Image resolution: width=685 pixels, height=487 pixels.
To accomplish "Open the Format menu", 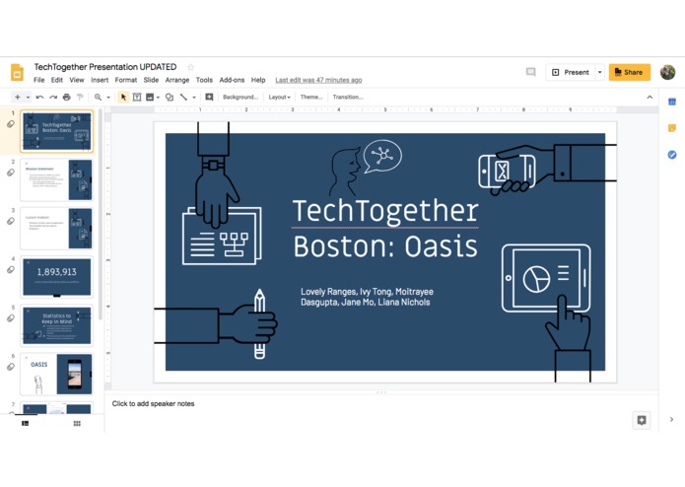I will point(126,80).
